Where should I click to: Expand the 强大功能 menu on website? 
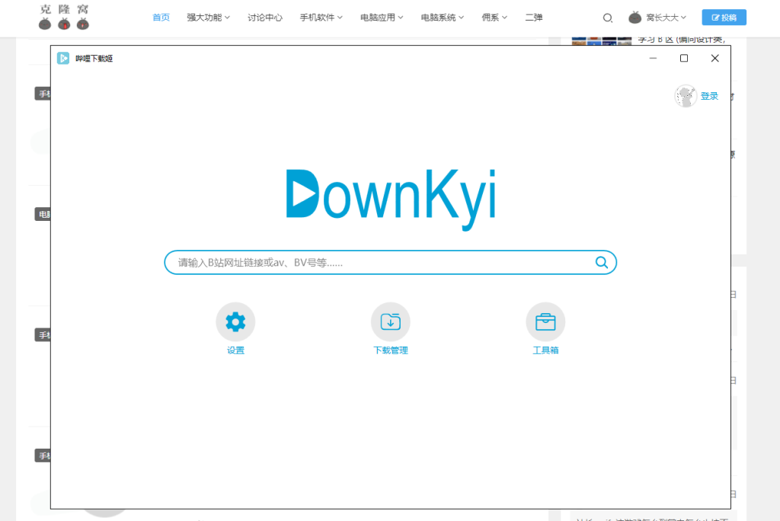(208, 18)
